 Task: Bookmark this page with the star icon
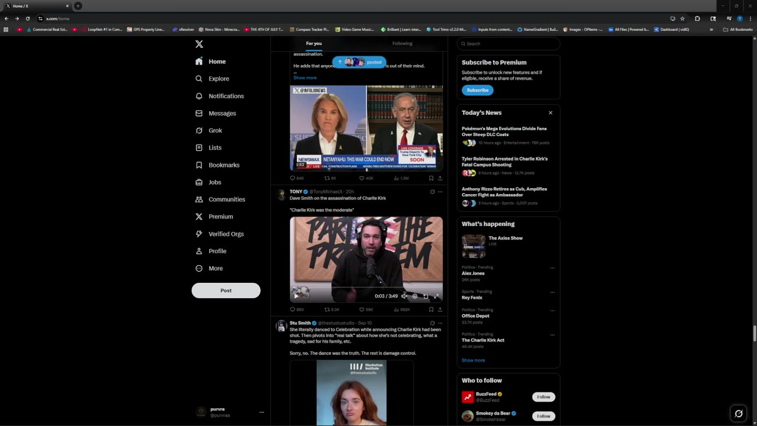tap(682, 18)
